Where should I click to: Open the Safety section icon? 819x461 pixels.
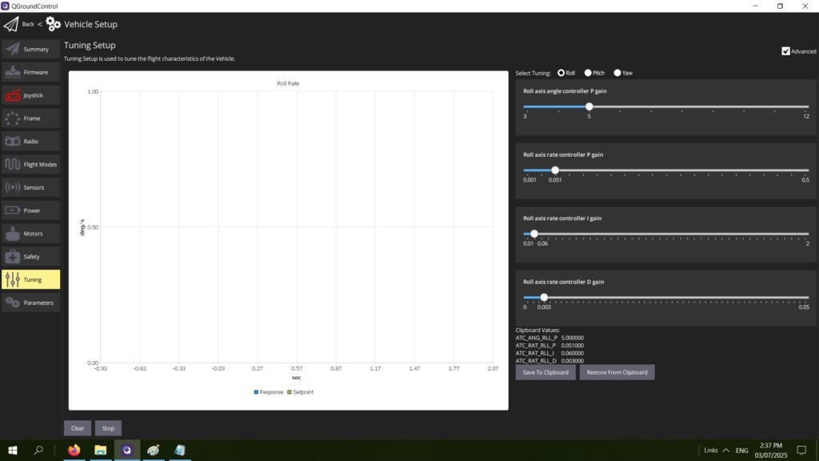click(13, 257)
